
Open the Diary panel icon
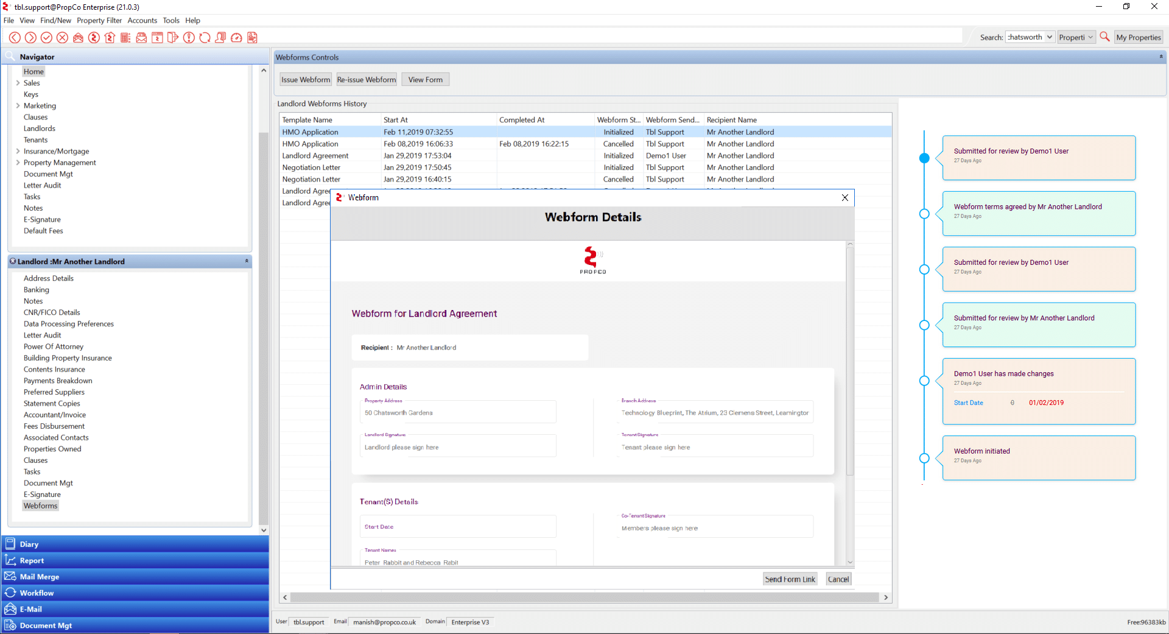point(10,544)
